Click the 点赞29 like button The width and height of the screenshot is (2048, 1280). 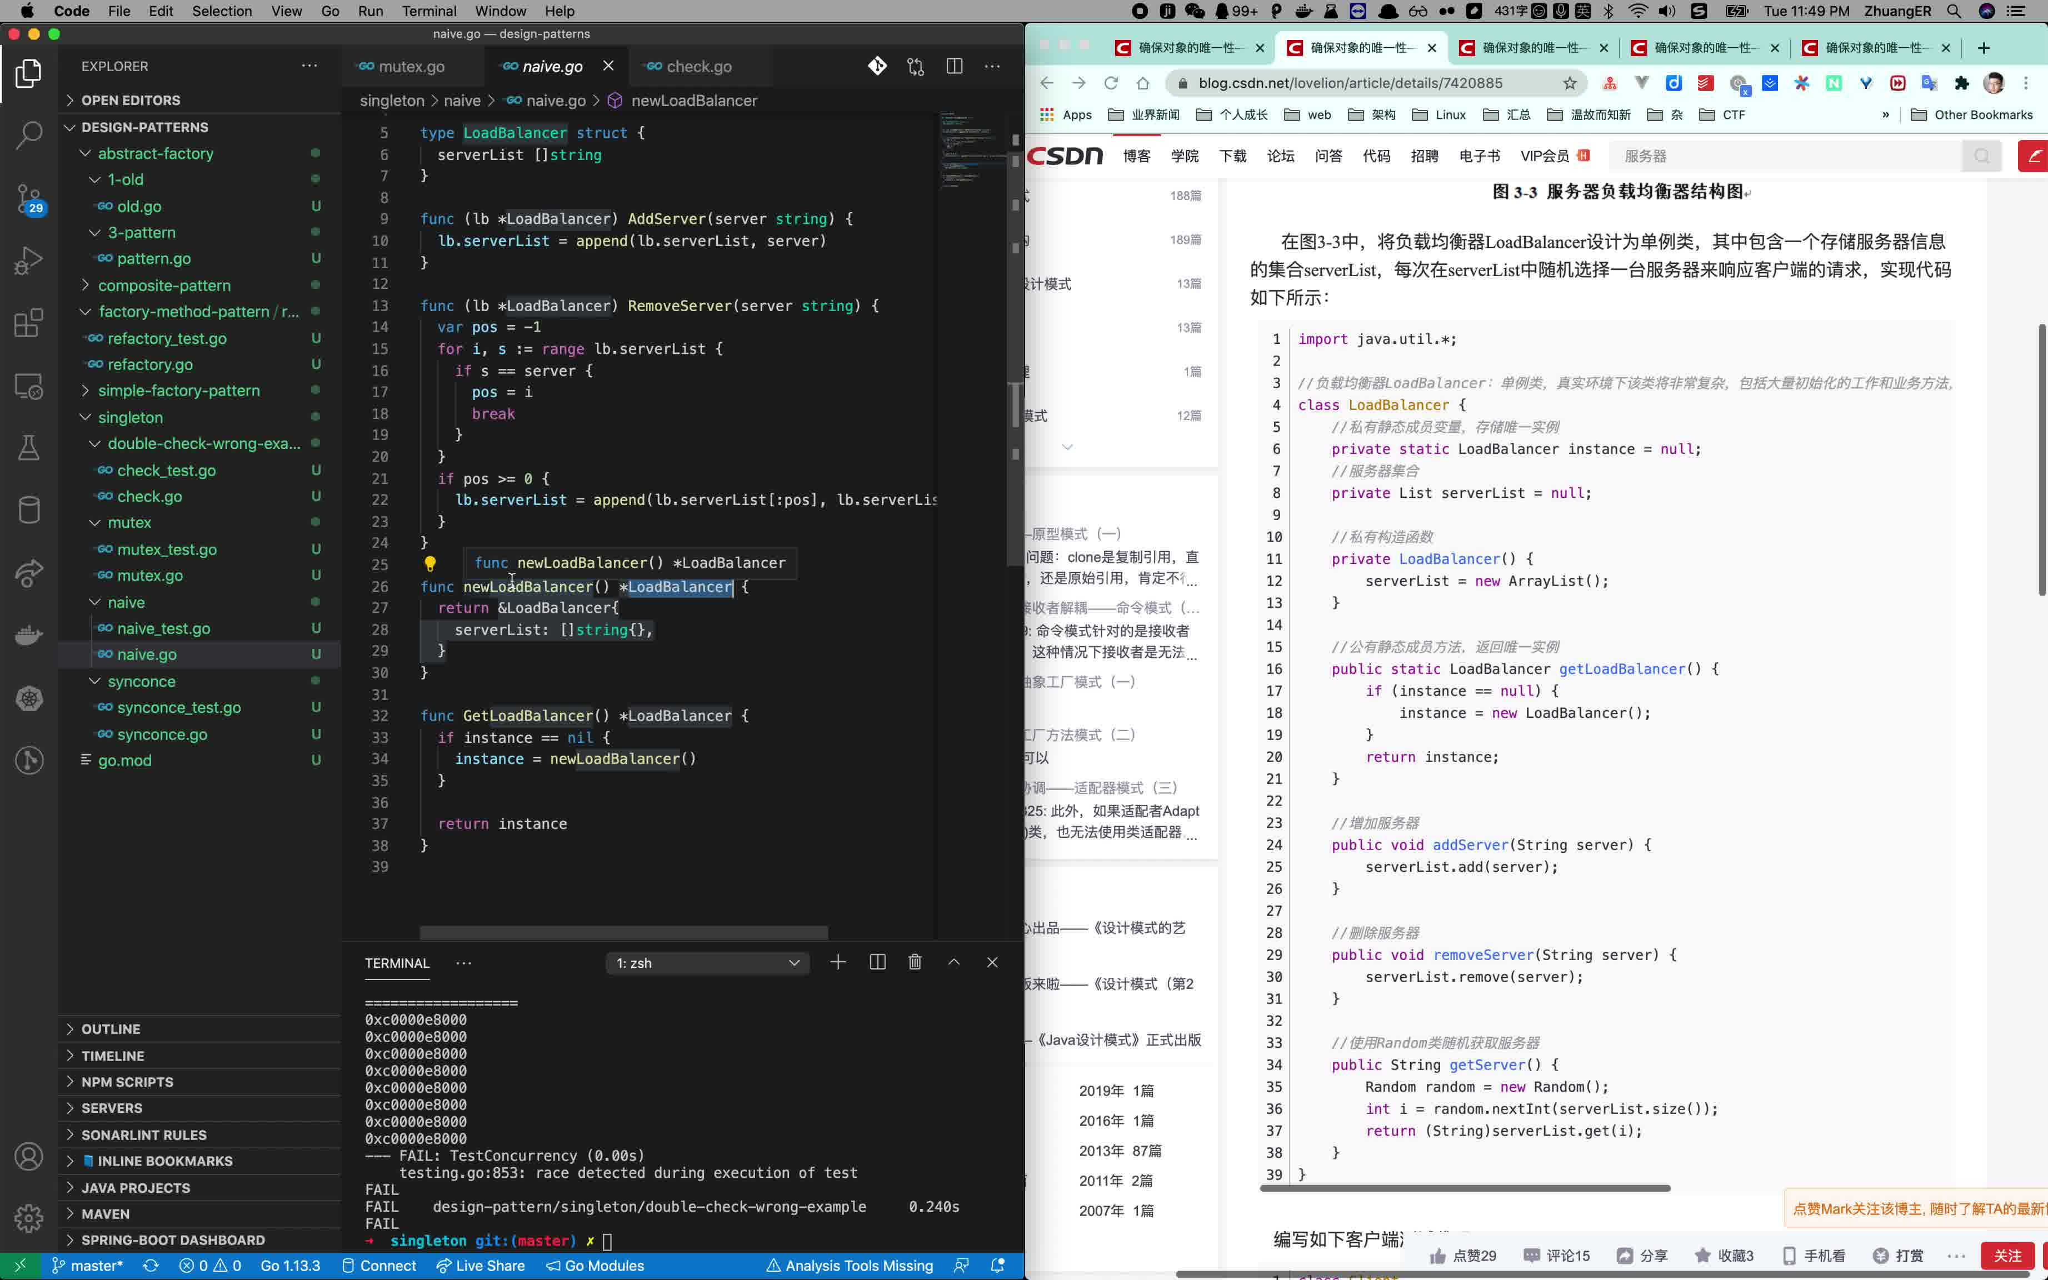click(x=1464, y=1256)
